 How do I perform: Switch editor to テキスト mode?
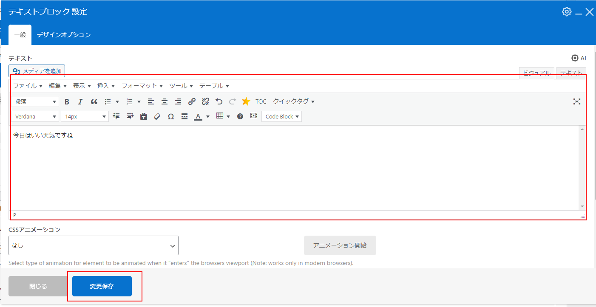tap(571, 73)
